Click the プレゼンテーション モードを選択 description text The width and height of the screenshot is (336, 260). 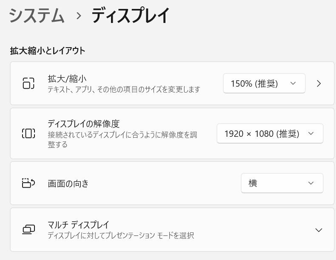[x=121, y=235]
